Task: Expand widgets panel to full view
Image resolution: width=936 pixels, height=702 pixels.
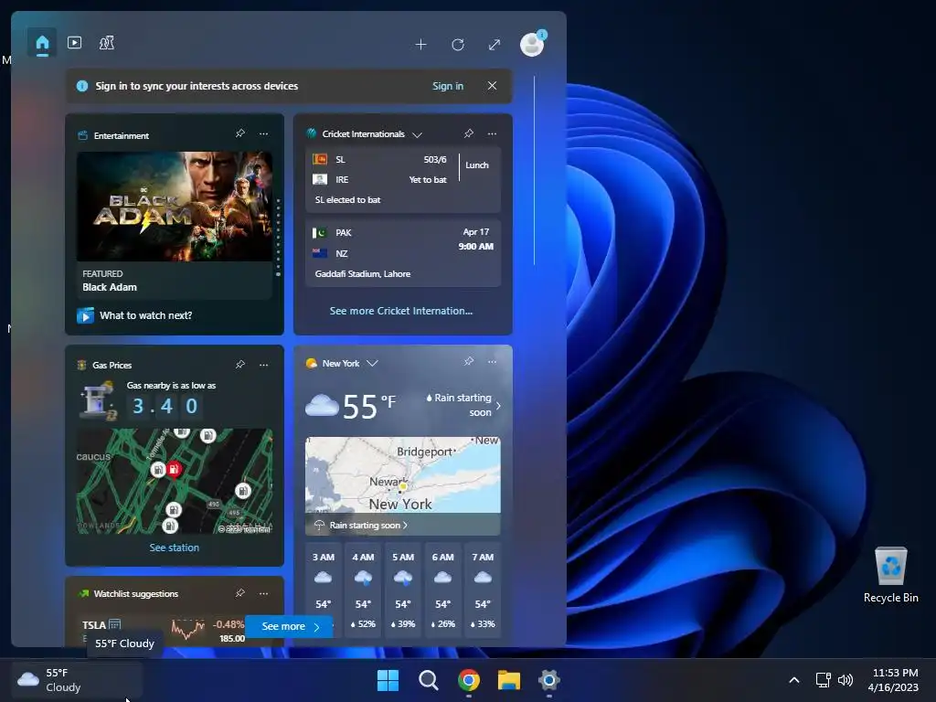Action: (x=495, y=45)
